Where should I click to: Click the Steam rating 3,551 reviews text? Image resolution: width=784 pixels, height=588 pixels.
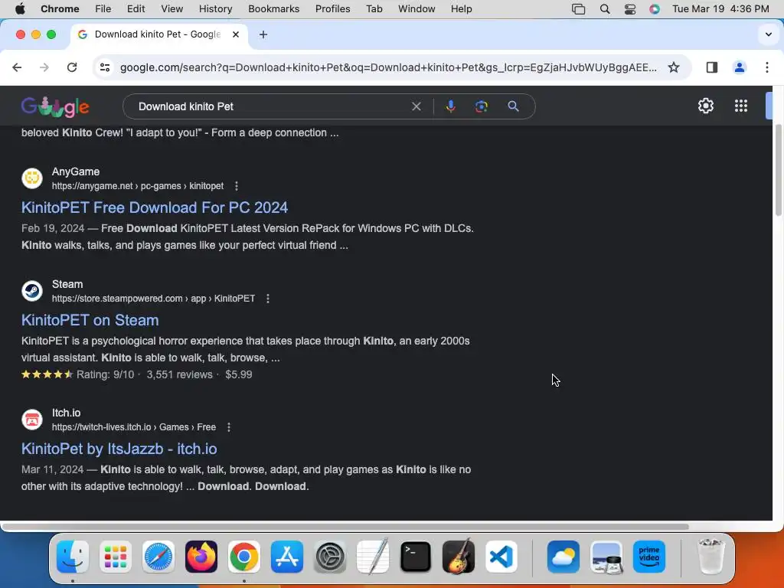(179, 374)
